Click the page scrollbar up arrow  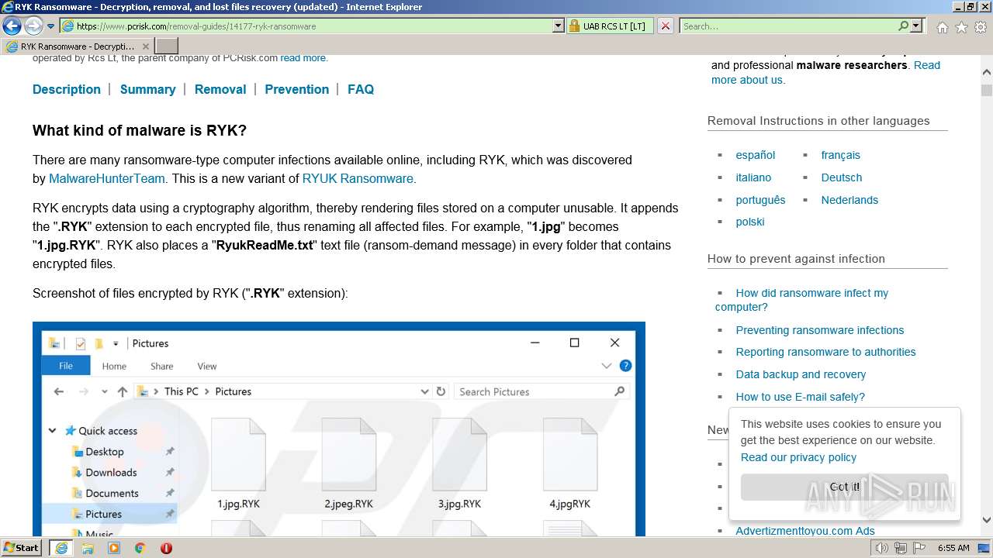[x=987, y=71]
